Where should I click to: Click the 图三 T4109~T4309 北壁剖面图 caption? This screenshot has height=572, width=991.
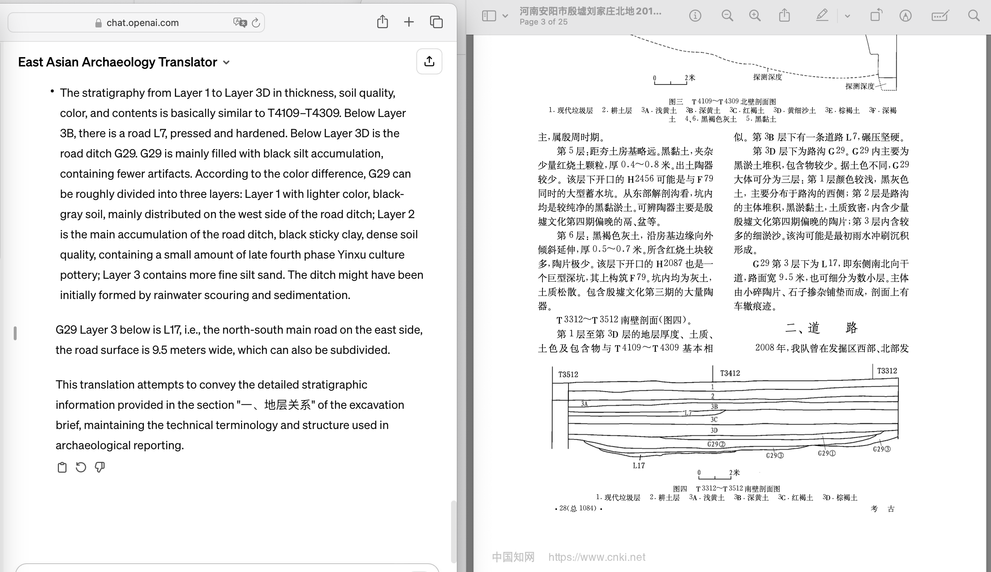(722, 101)
